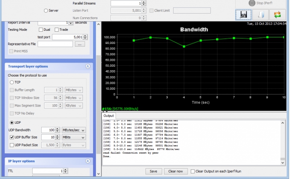Select the Server radio button

tap(46, 11)
